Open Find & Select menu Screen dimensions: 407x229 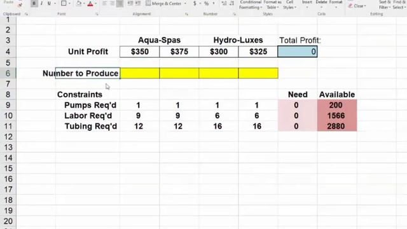point(399,4)
